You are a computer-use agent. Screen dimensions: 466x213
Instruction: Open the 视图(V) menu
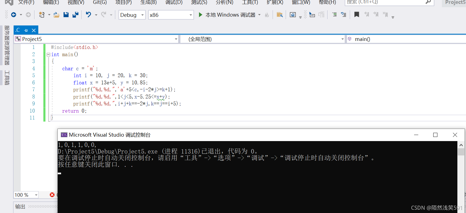pyautogui.click(x=76, y=2)
